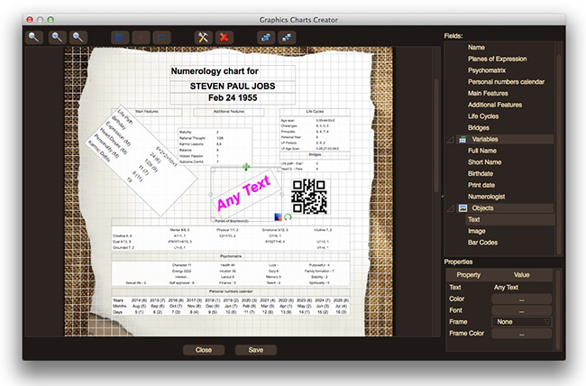Click the Property column header
This screenshot has width=586, height=386.
468,275
